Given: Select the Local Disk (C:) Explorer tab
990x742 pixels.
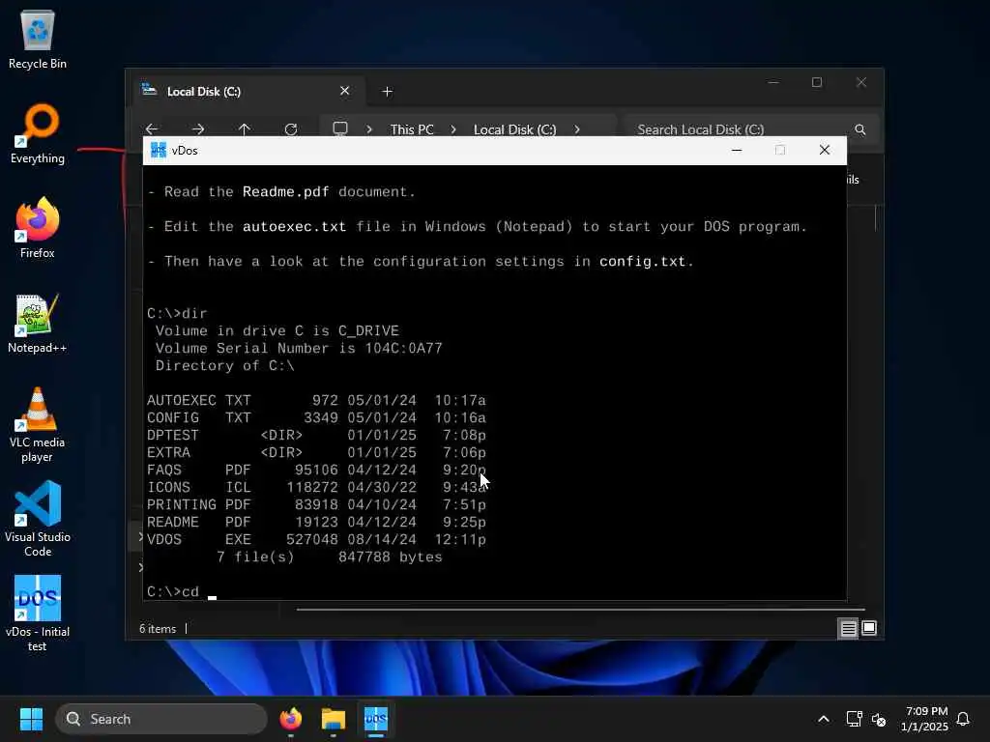Looking at the screenshot, I should click(247, 92).
